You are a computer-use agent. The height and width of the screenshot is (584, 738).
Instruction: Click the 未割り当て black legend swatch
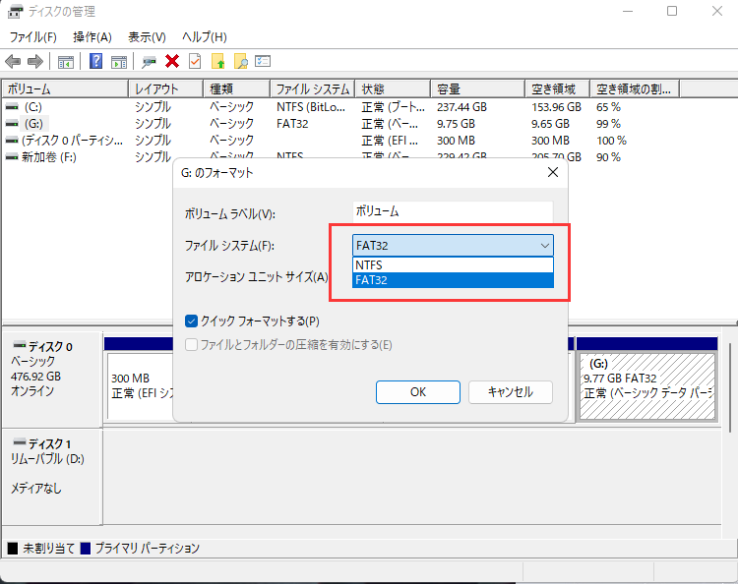pyautogui.click(x=13, y=549)
